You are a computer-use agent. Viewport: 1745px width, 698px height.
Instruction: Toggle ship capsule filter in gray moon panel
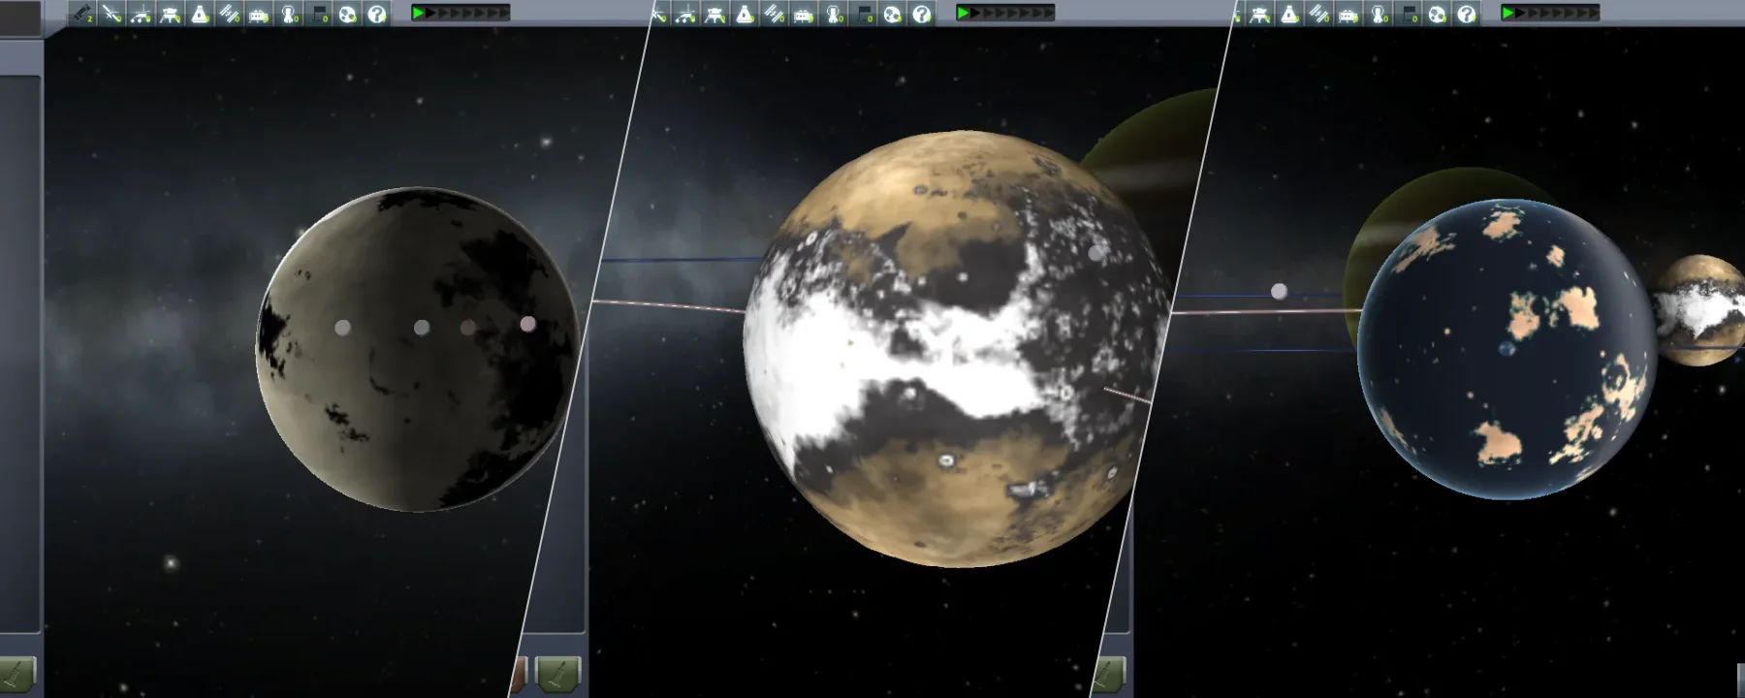click(x=200, y=14)
